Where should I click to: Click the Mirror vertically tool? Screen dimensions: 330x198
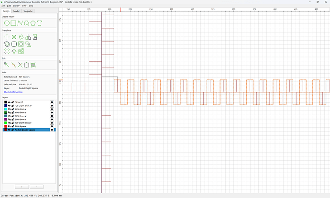point(35,37)
